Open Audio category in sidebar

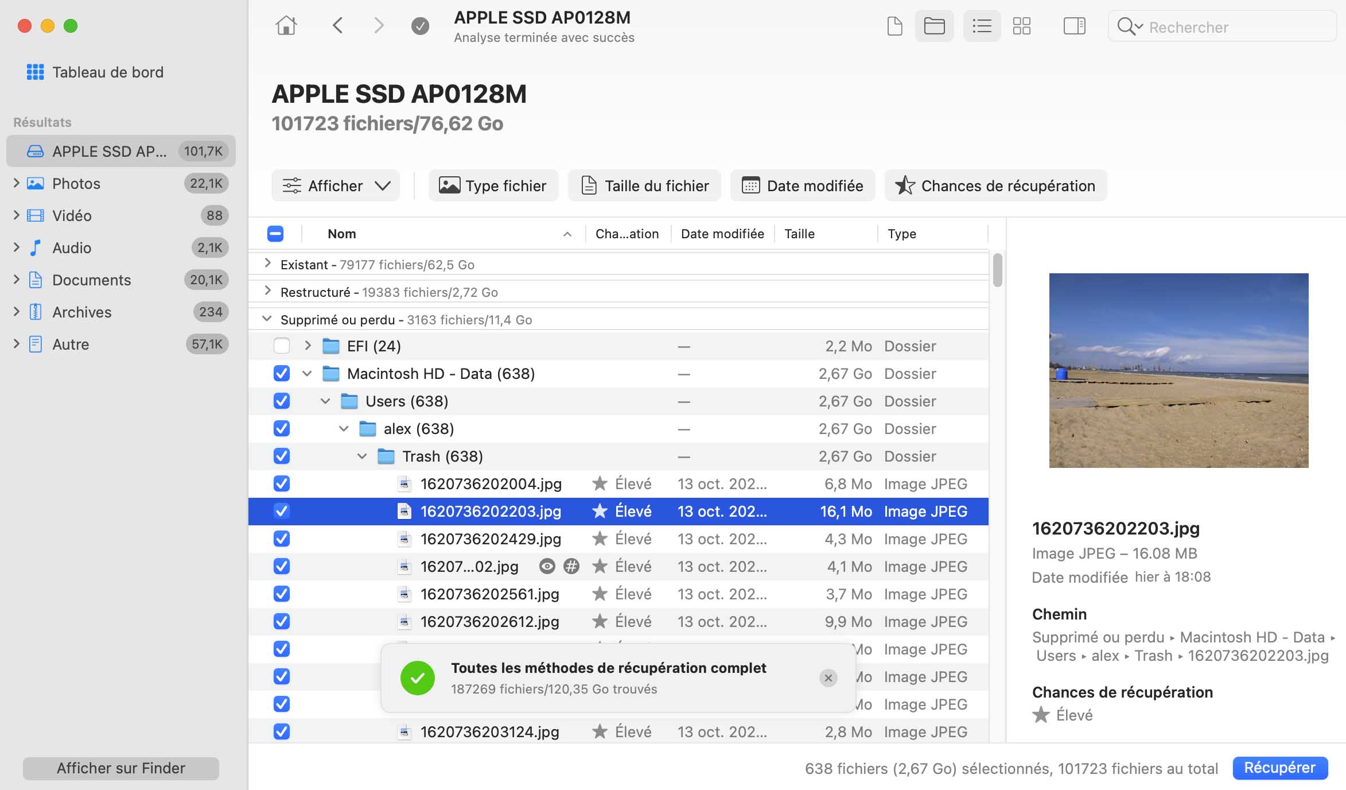click(121, 247)
